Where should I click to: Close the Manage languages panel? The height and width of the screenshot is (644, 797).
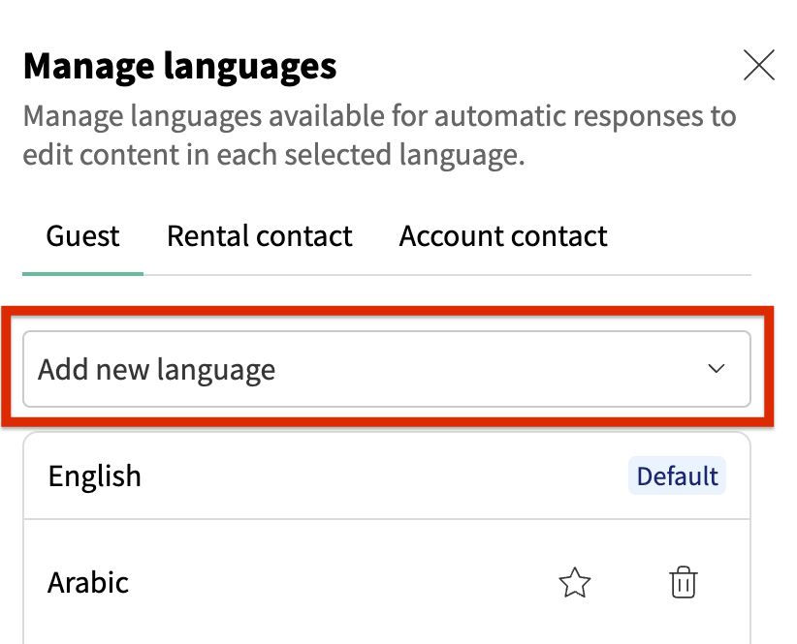(x=758, y=66)
